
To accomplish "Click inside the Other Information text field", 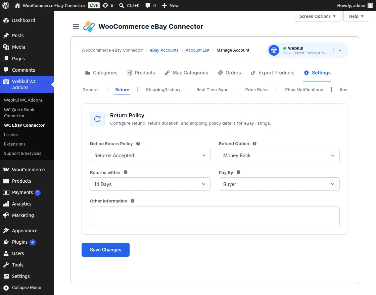I will (215, 216).
